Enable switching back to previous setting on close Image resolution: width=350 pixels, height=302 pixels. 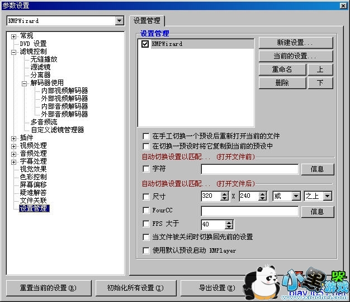pyautogui.click(x=146, y=237)
